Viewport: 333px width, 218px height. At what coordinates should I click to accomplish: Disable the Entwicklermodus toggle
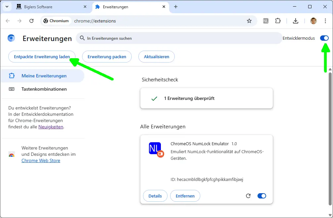pyautogui.click(x=324, y=38)
